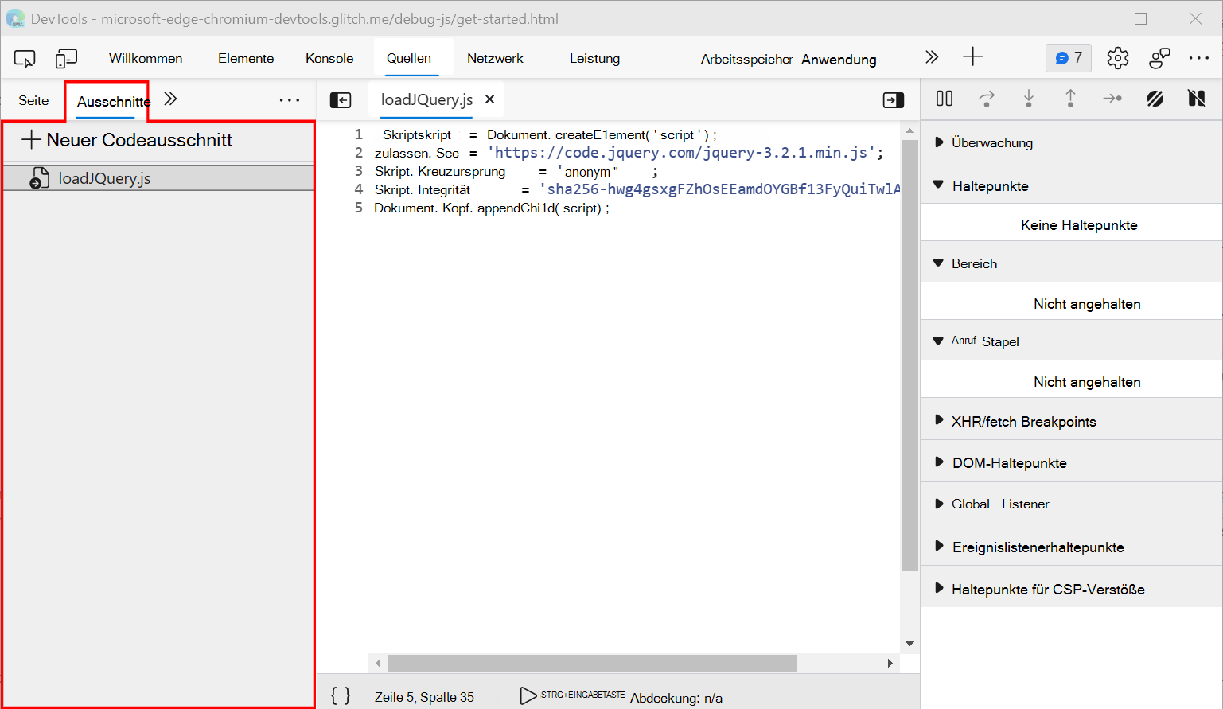Step into next function call
The width and height of the screenshot is (1223, 709).
1029,99
